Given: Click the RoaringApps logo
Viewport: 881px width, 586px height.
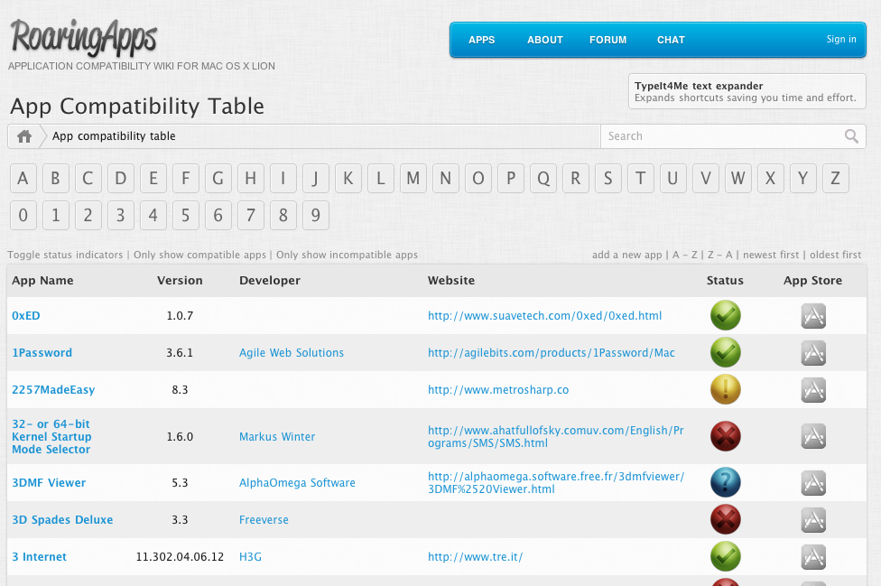Looking at the screenshot, I should tap(84, 37).
